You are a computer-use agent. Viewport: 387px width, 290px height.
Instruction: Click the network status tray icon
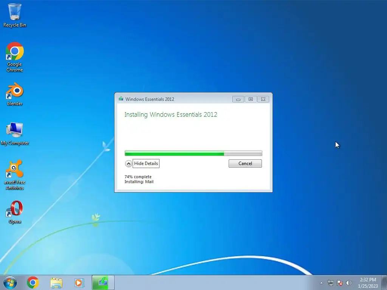pyautogui.click(x=330, y=283)
